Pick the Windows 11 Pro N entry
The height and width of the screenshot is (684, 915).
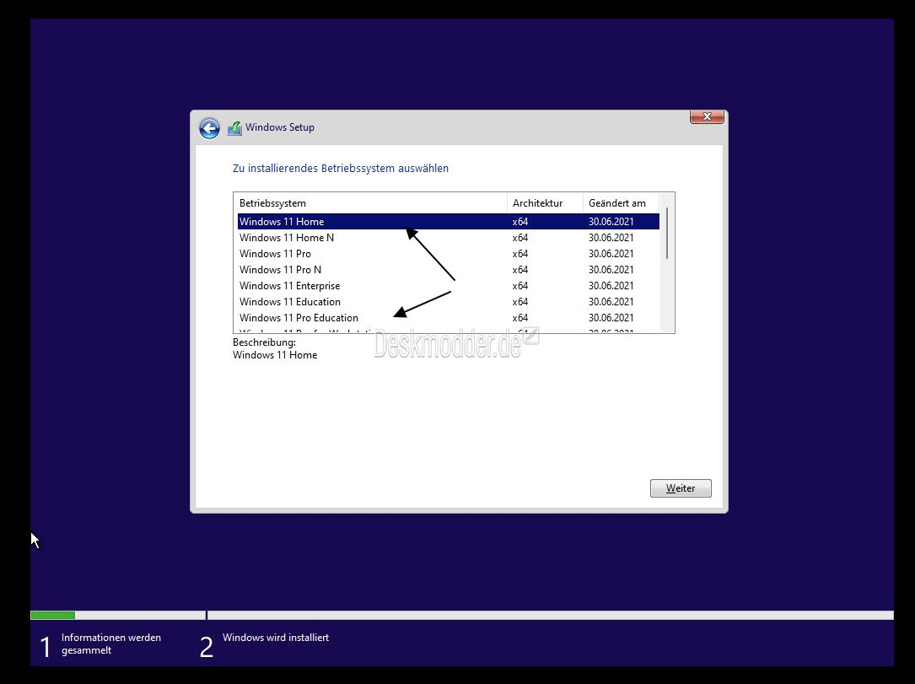point(448,270)
